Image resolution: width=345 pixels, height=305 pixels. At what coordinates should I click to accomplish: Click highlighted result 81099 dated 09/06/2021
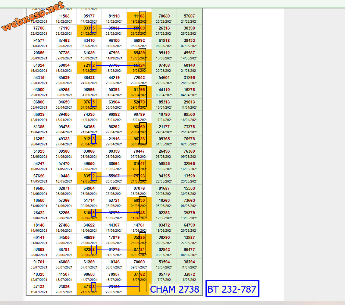point(89,215)
